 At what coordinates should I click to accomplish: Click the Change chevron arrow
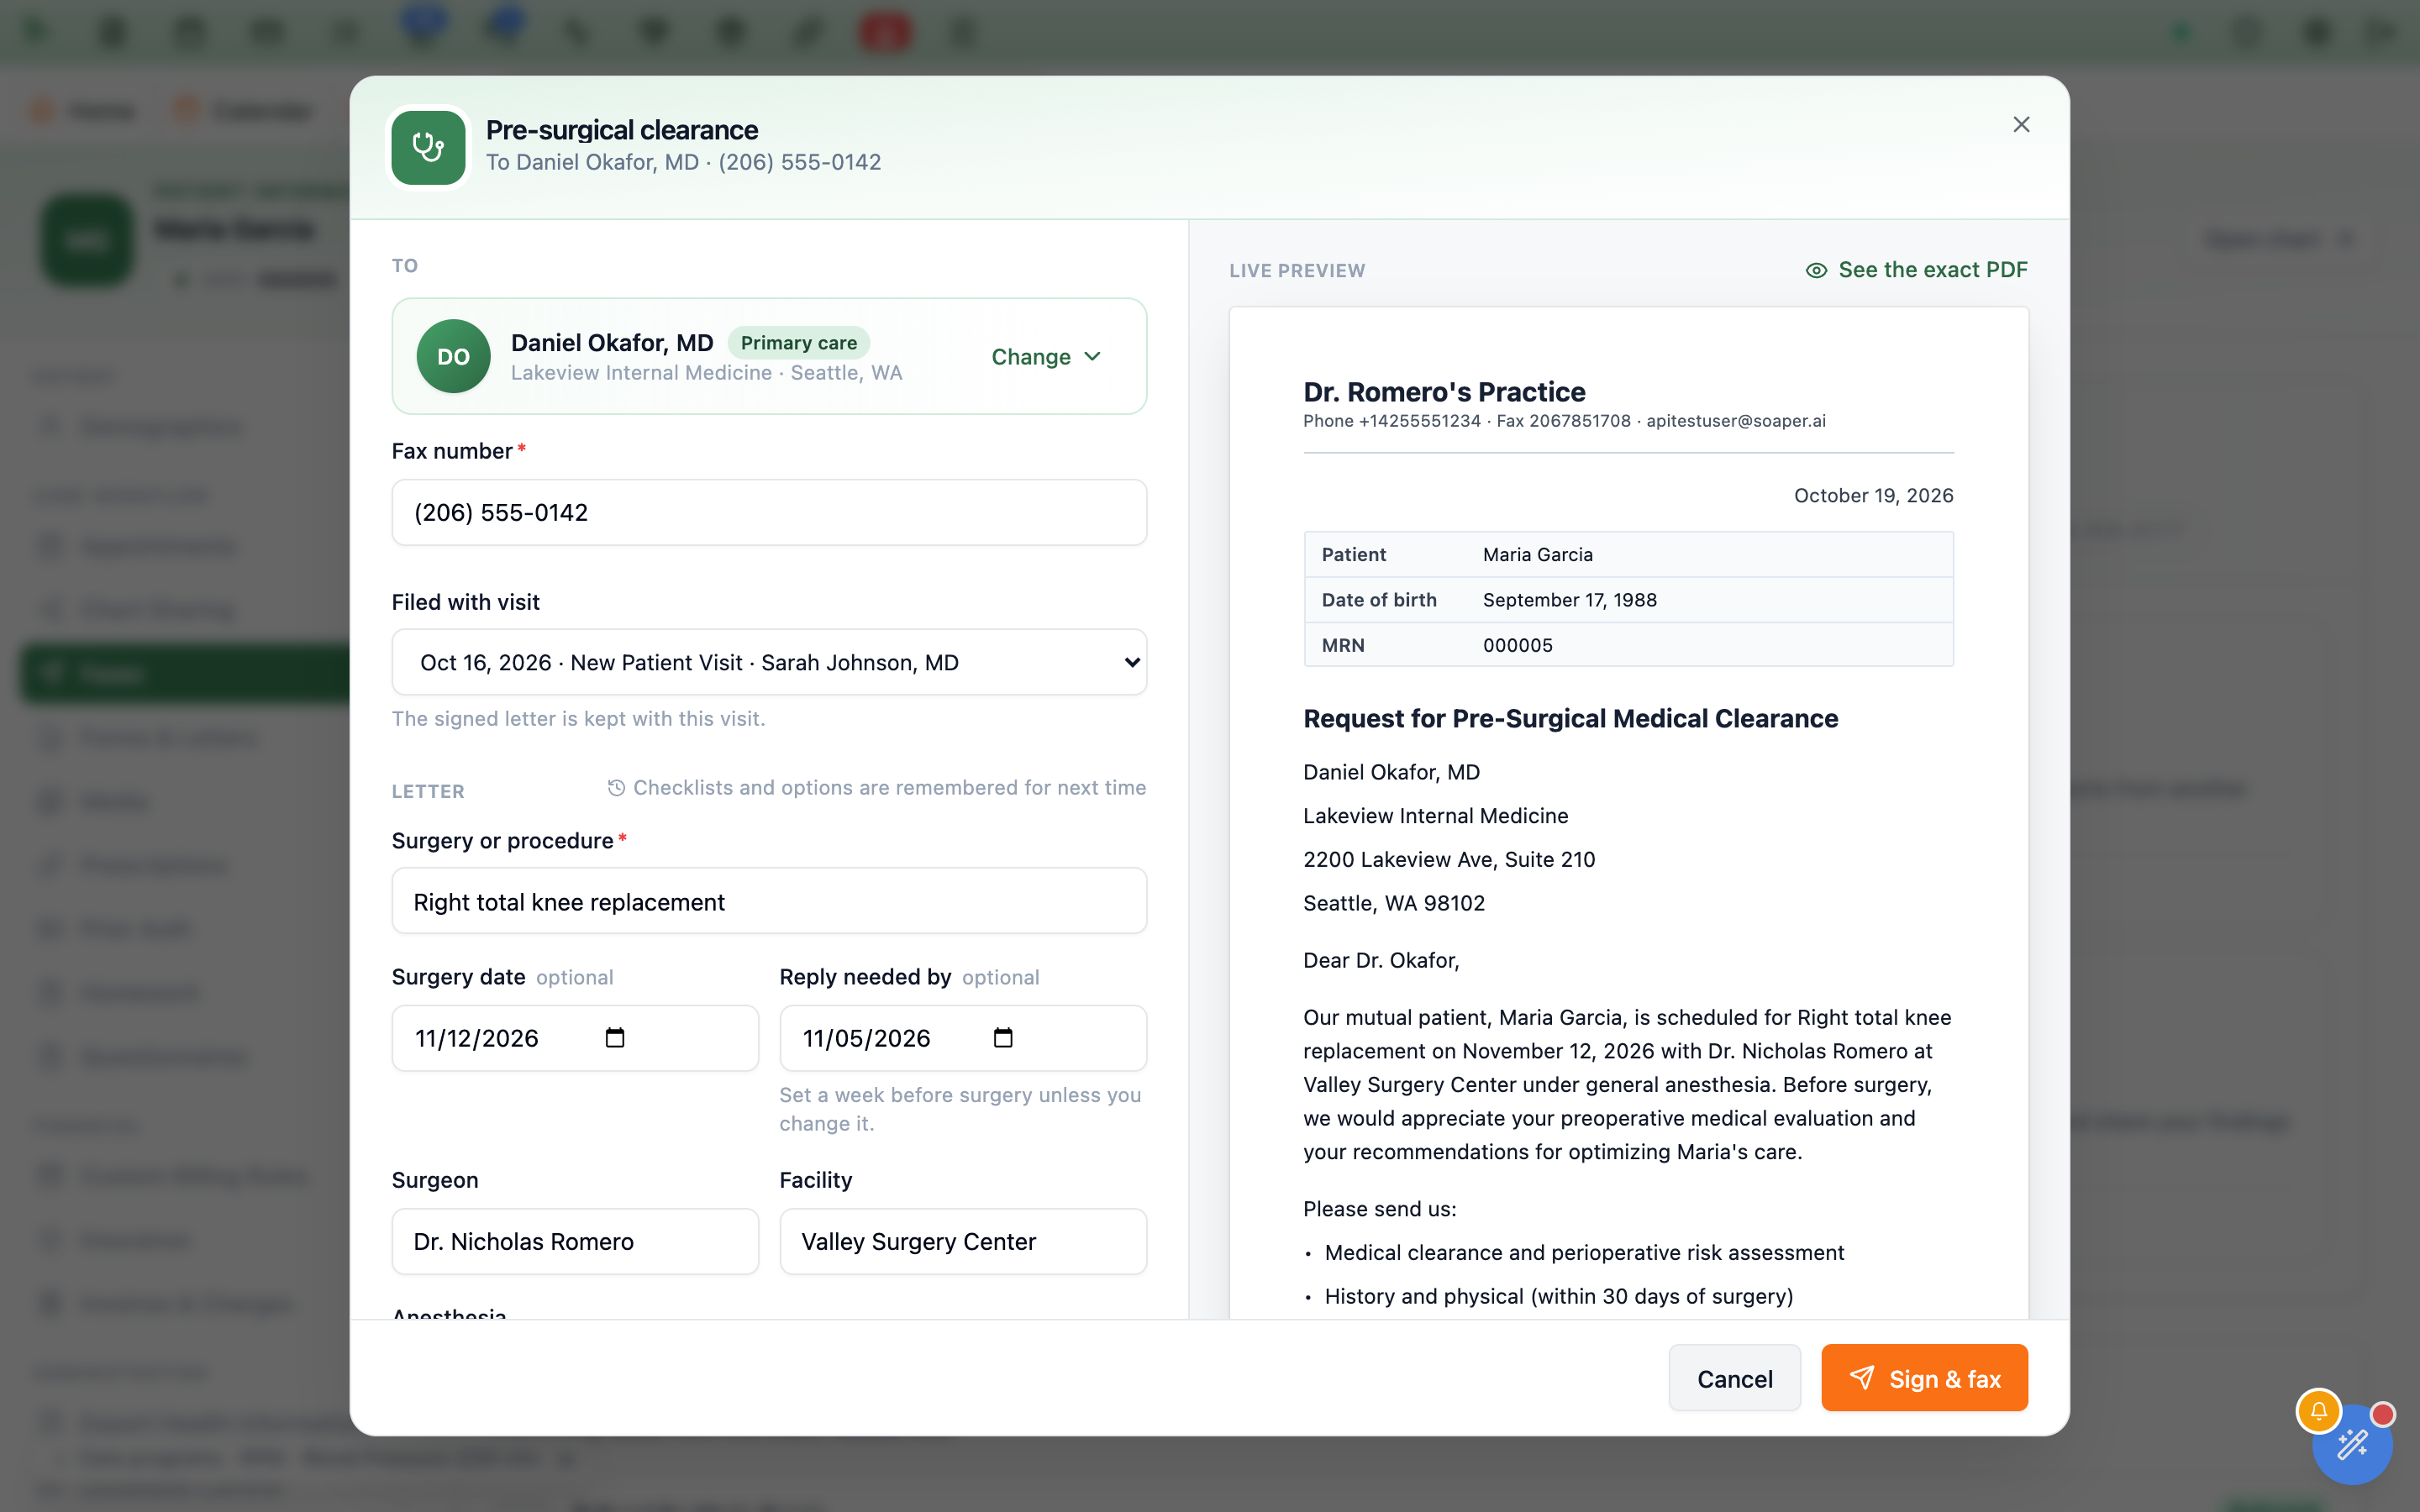click(x=1093, y=356)
